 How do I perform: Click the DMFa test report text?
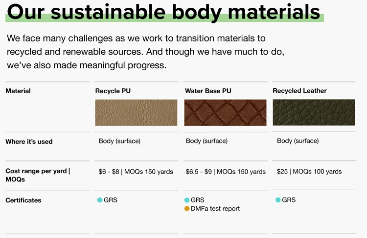[x=215, y=209]
